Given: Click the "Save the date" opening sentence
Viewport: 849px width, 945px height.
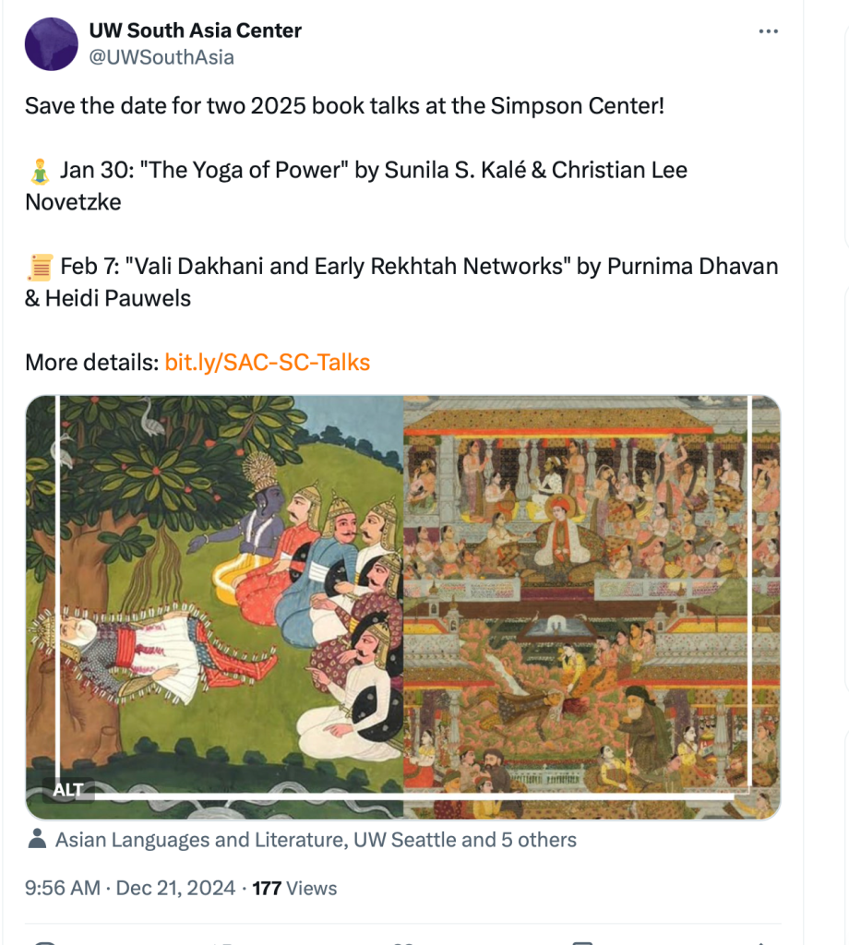Looking at the screenshot, I should (x=344, y=105).
